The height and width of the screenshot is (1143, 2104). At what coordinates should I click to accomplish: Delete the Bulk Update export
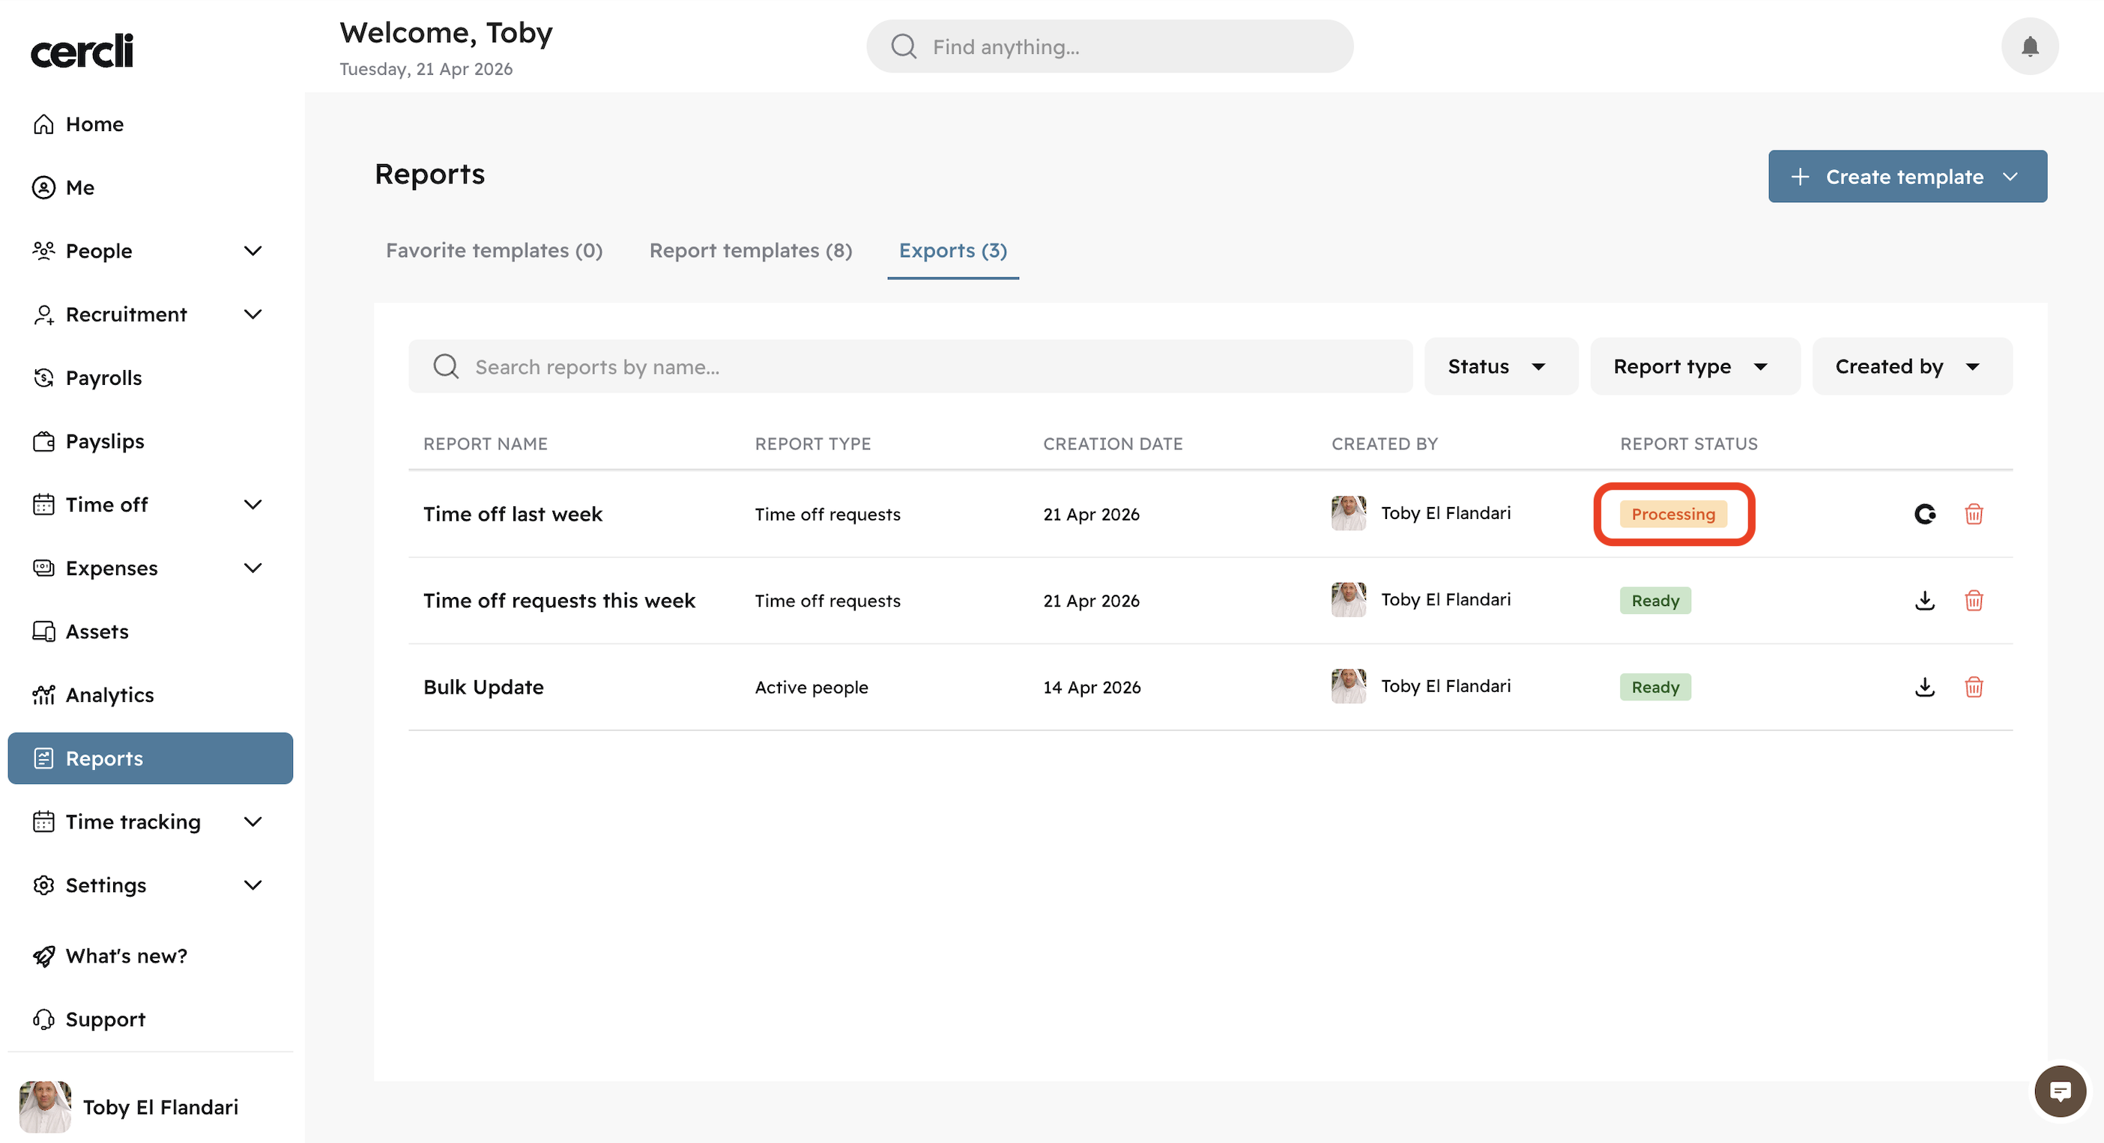(x=1974, y=687)
